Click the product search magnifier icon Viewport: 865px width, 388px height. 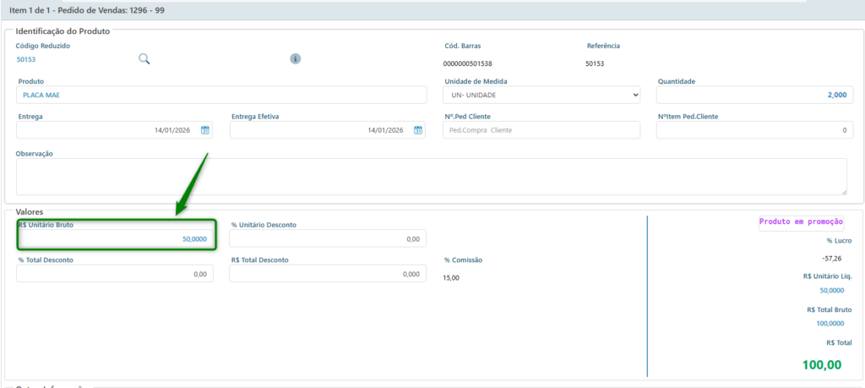coord(144,59)
